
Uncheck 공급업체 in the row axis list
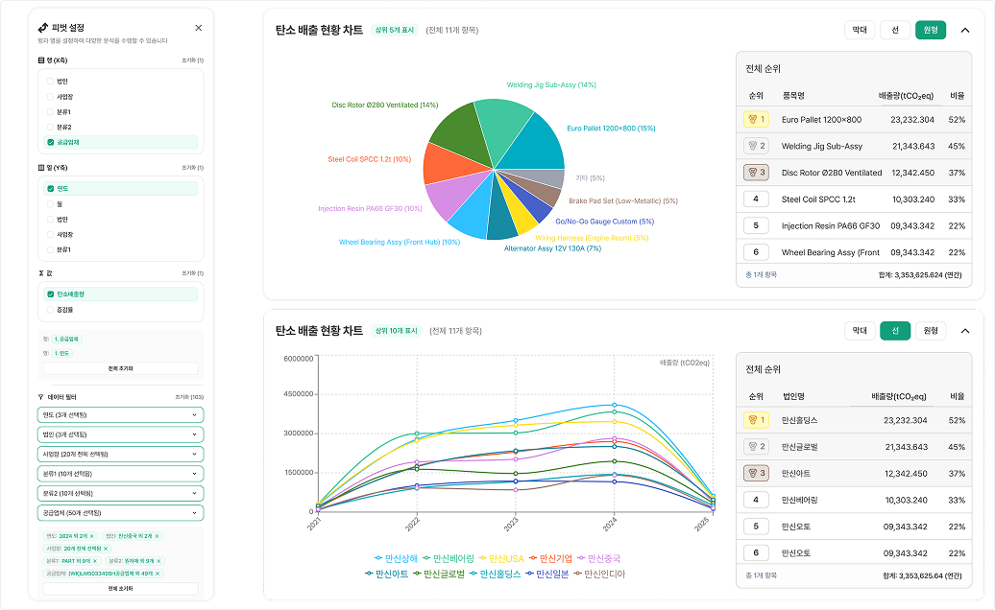tap(51, 142)
